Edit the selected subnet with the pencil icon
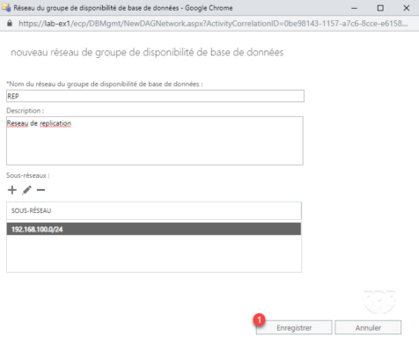The height and width of the screenshot is (352, 419). (x=26, y=190)
